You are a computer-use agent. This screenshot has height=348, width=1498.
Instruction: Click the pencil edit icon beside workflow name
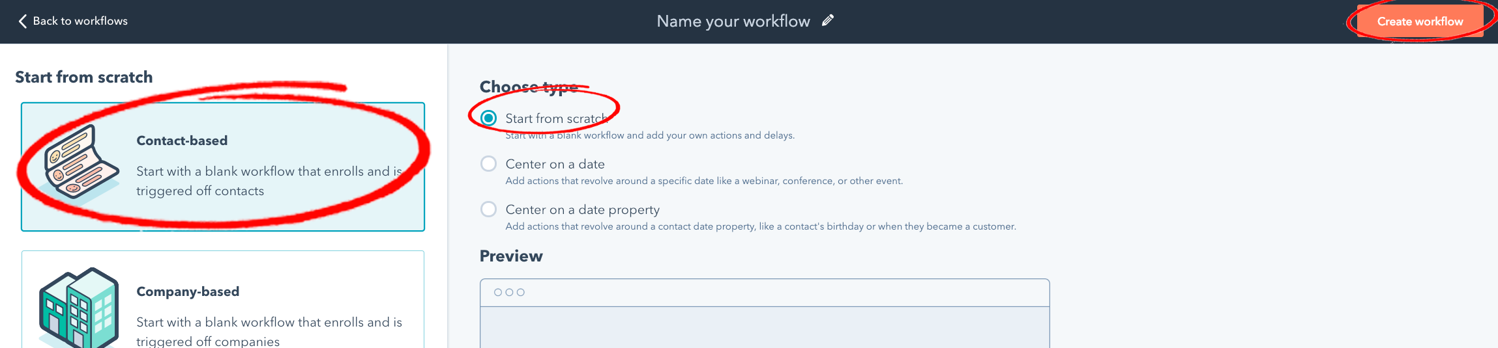coord(828,20)
